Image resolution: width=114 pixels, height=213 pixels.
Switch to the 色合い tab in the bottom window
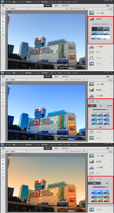tap(107, 183)
